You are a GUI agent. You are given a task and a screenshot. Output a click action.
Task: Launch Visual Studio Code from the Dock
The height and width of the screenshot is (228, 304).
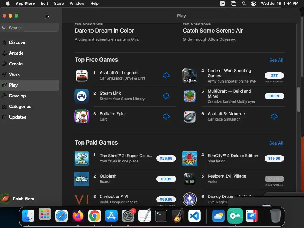pos(194,216)
